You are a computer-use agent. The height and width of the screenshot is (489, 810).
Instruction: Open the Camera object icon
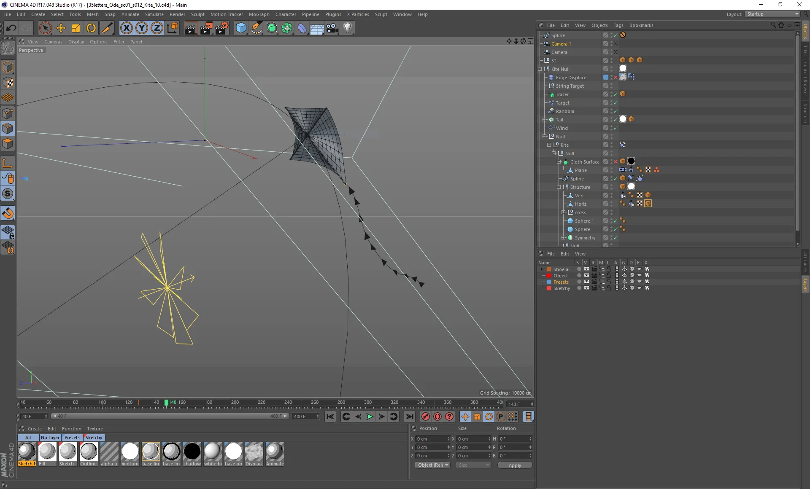(332, 28)
